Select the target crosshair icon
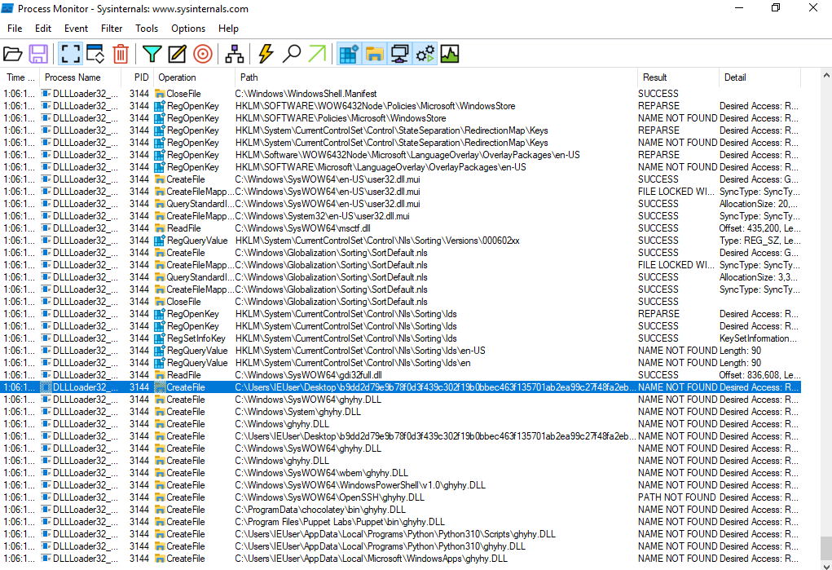 202,54
